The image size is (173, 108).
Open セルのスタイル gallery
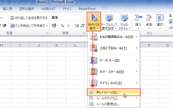124,22
